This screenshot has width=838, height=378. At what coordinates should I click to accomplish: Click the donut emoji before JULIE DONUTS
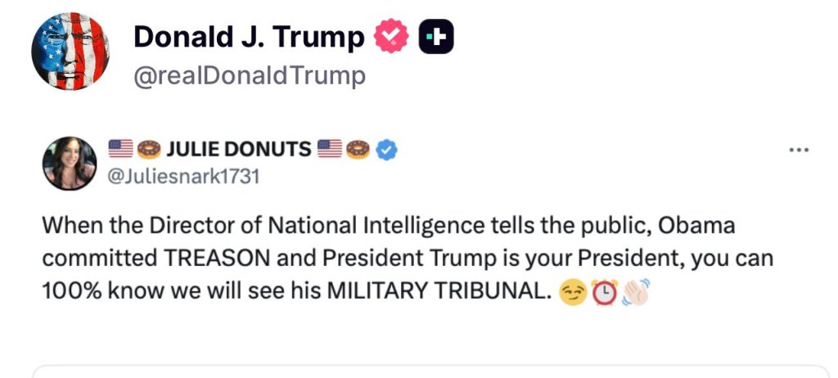148,149
